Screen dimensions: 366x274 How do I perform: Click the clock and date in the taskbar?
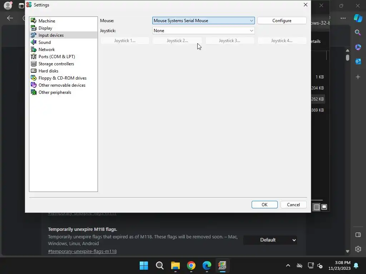pos(340,265)
